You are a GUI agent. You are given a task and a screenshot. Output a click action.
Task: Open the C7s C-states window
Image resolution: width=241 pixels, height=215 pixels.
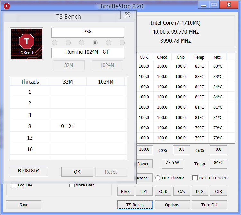[x=182, y=191]
